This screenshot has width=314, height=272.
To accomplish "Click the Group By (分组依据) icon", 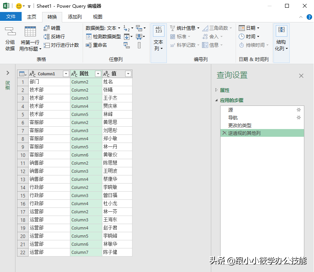I will click(x=10, y=32).
